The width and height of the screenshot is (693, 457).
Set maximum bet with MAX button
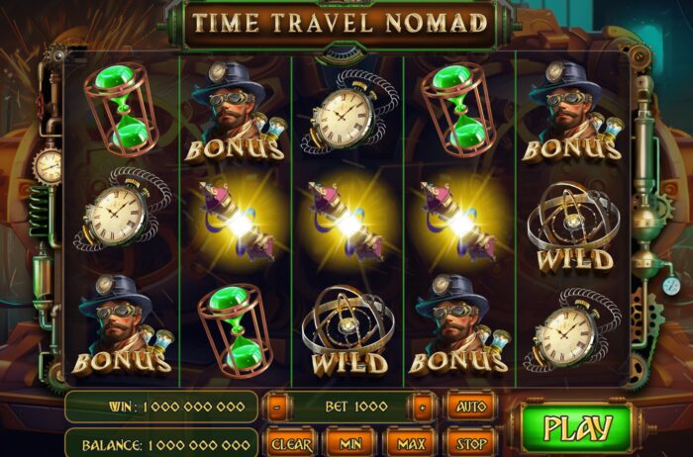tap(411, 443)
